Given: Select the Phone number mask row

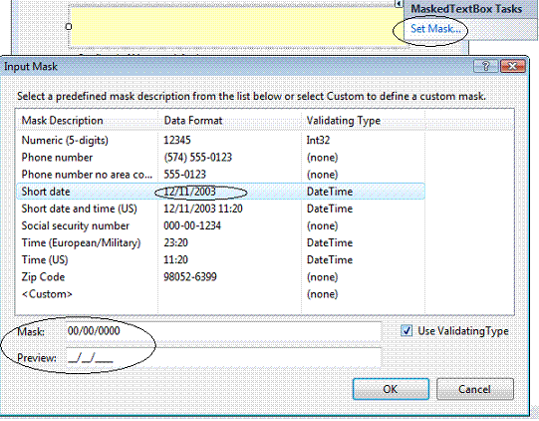Looking at the screenshot, I should (220, 158).
